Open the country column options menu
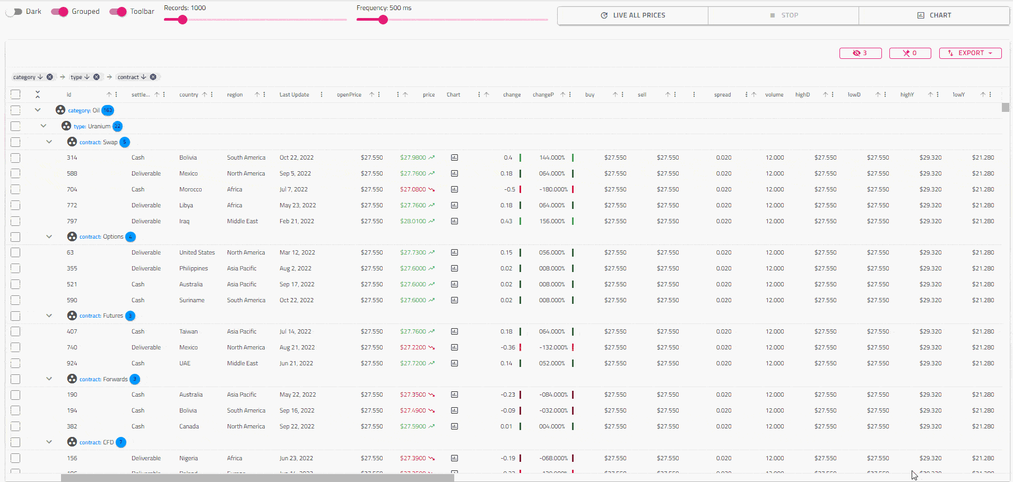Viewport: 1013px width, 482px height. (x=212, y=94)
